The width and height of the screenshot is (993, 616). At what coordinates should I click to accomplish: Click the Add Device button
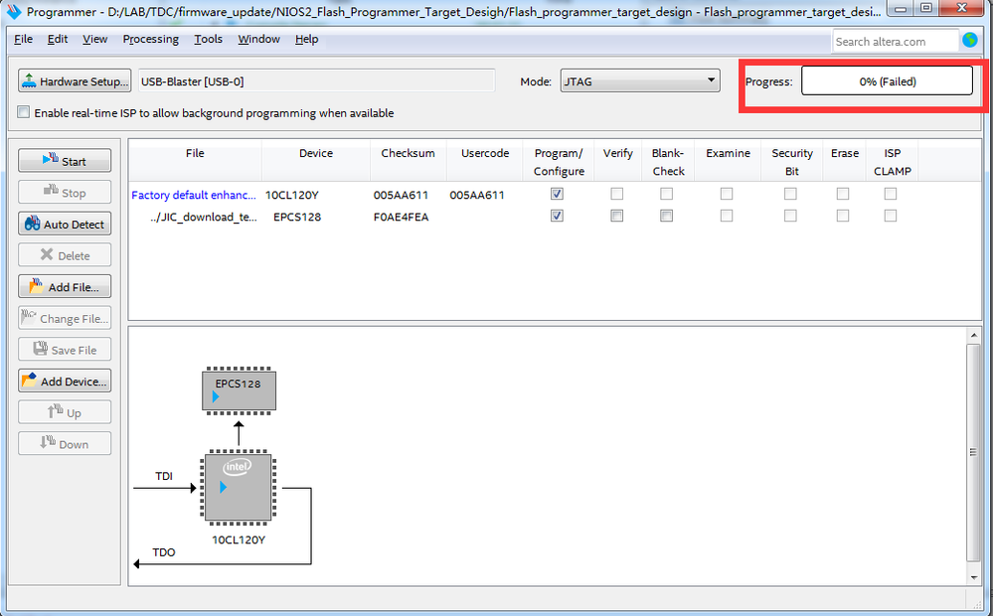coord(65,382)
